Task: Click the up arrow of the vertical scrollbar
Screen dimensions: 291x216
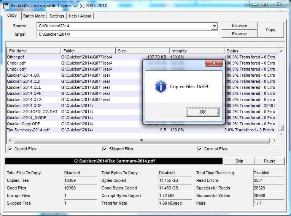Action: [281, 51]
